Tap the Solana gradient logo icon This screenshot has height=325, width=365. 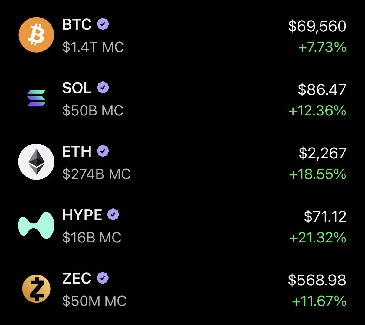[36, 98]
